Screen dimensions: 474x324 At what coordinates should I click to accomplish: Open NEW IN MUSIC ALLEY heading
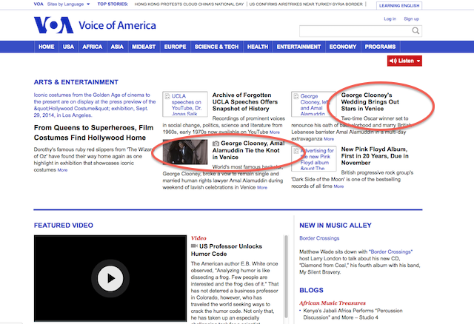[x=336, y=226]
